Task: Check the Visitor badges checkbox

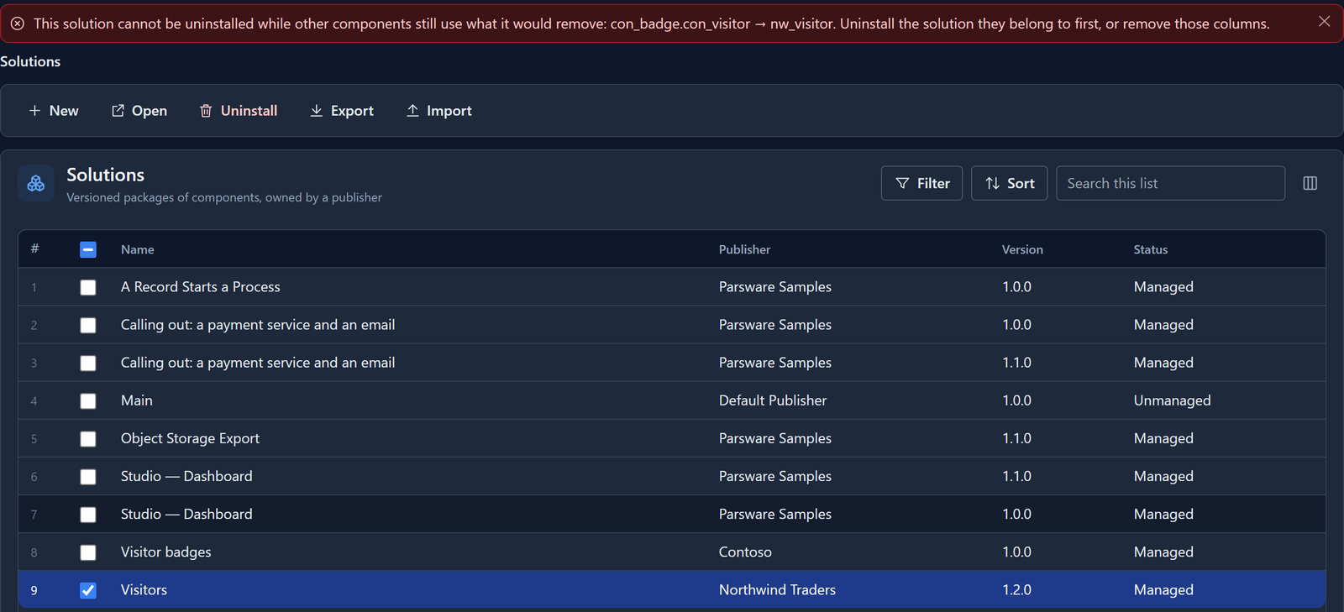Action: click(88, 552)
